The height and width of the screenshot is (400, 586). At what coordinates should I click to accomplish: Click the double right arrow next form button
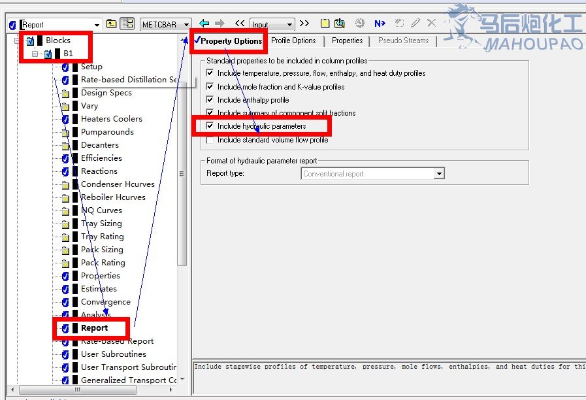pos(304,24)
